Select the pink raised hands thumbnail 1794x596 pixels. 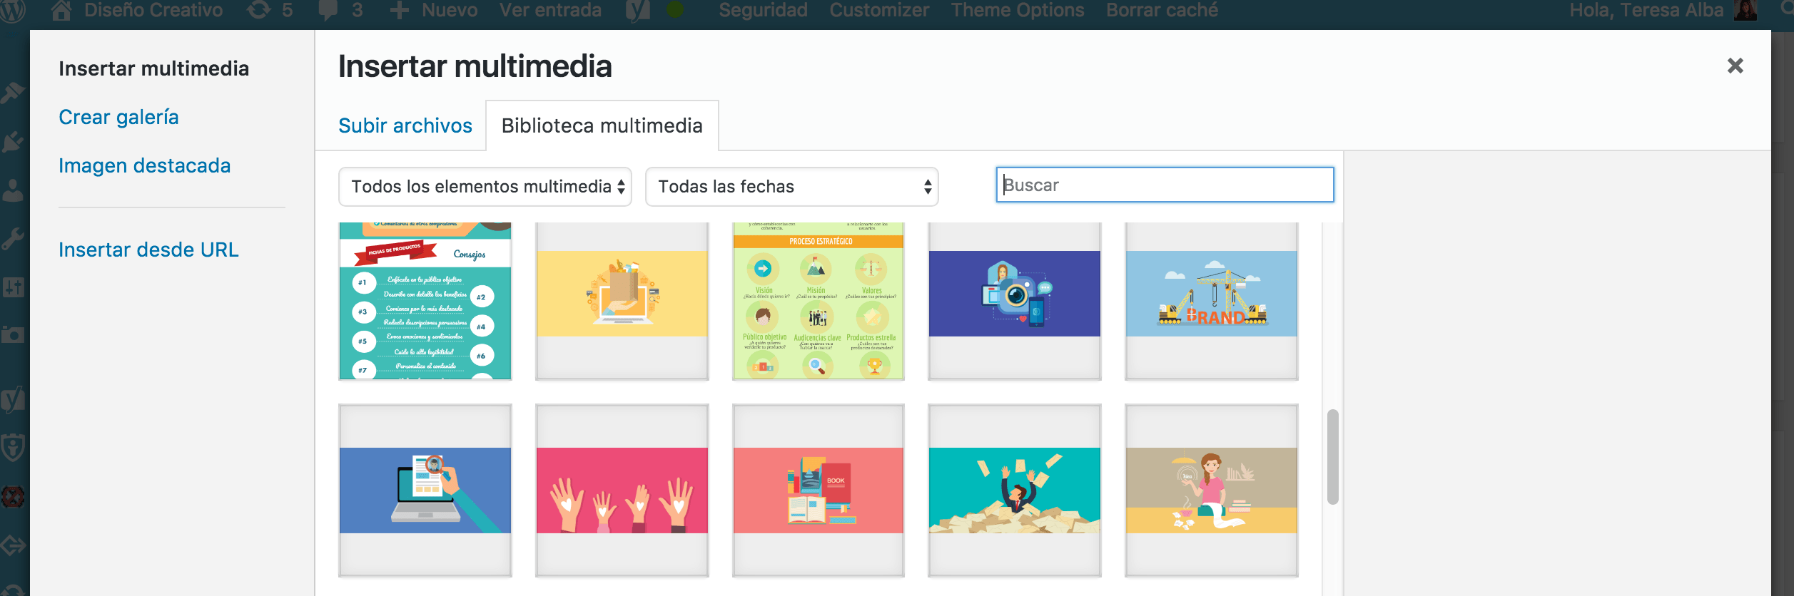(622, 490)
